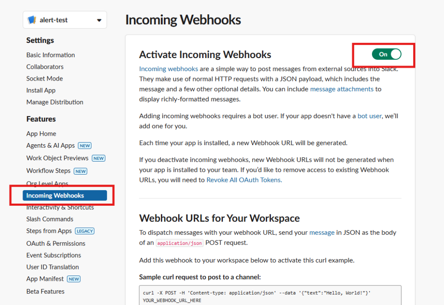Open Event Subscriptions feature page

[53, 255]
